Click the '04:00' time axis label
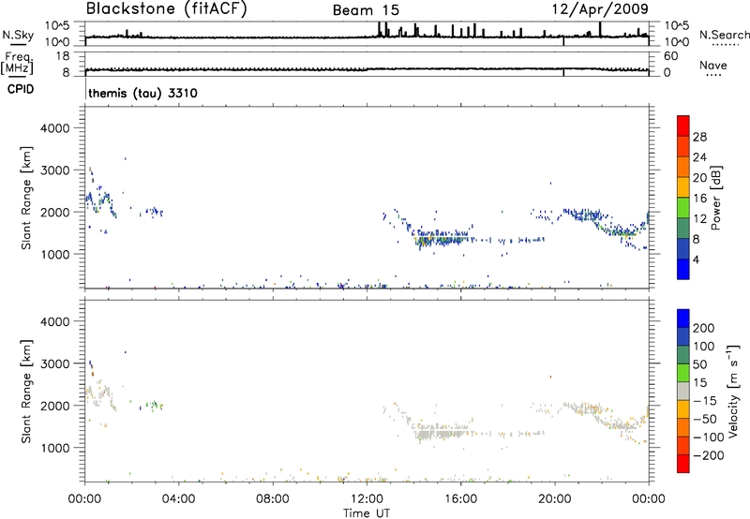This screenshot has height=519, width=750. pos(178,499)
